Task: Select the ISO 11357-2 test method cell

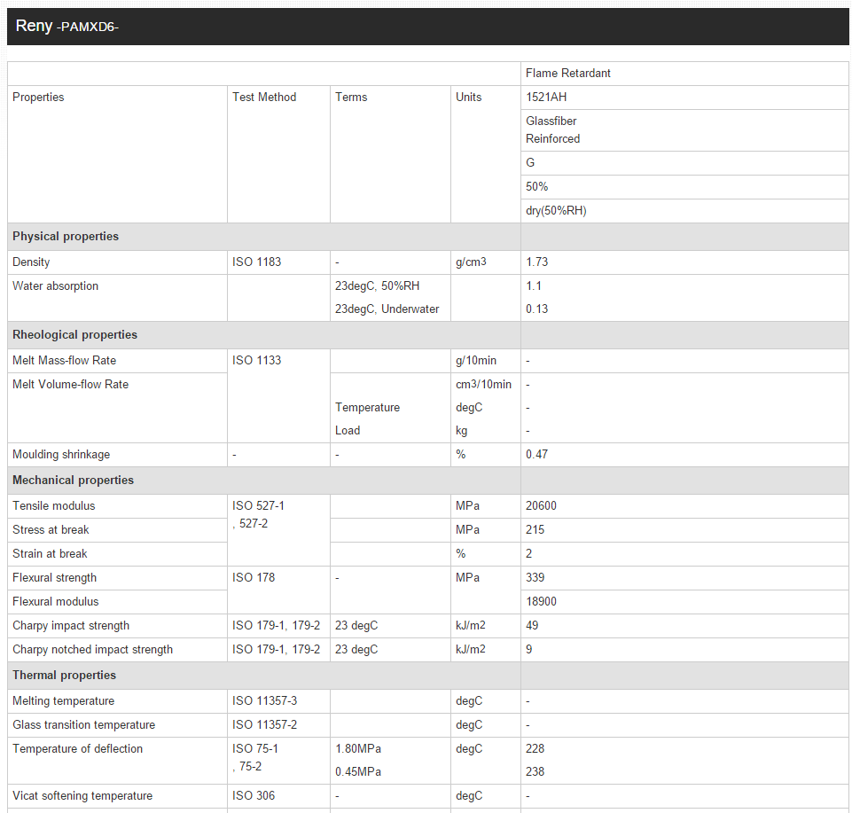Action: click(278, 725)
